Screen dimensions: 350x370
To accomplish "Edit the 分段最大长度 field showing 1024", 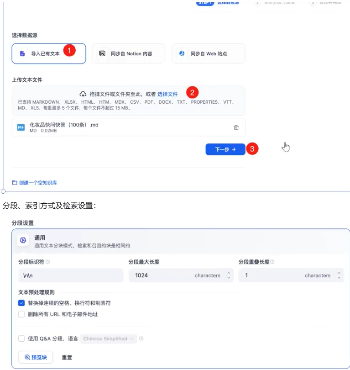I will coord(181,275).
